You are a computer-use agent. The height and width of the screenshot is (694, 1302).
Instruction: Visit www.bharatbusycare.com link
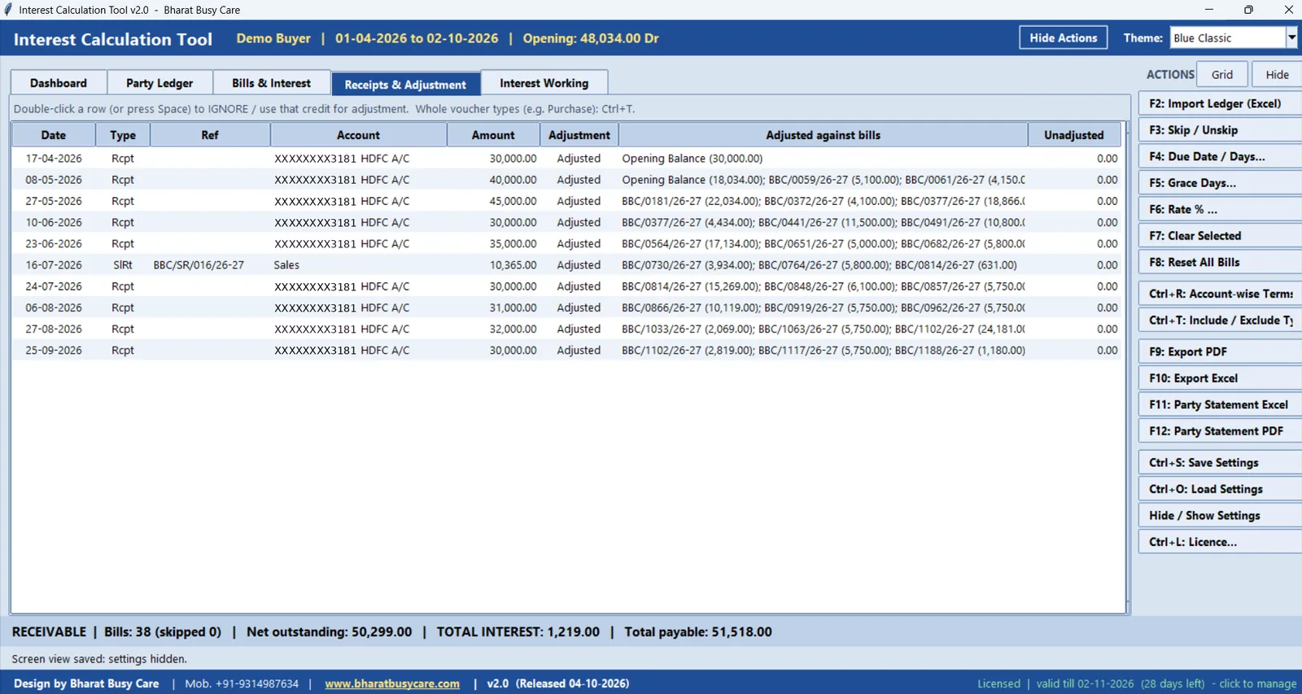click(x=392, y=683)
